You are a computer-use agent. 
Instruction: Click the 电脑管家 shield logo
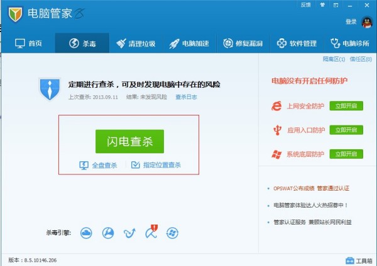click(15, 14)
